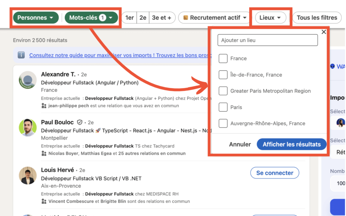
Task: Toggle the 1er connection degree filter
Action: [x=129, y=18]
